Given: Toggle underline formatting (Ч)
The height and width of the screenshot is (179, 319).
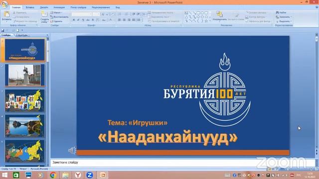Looking at the screenshot, I should tap(83, 20).
